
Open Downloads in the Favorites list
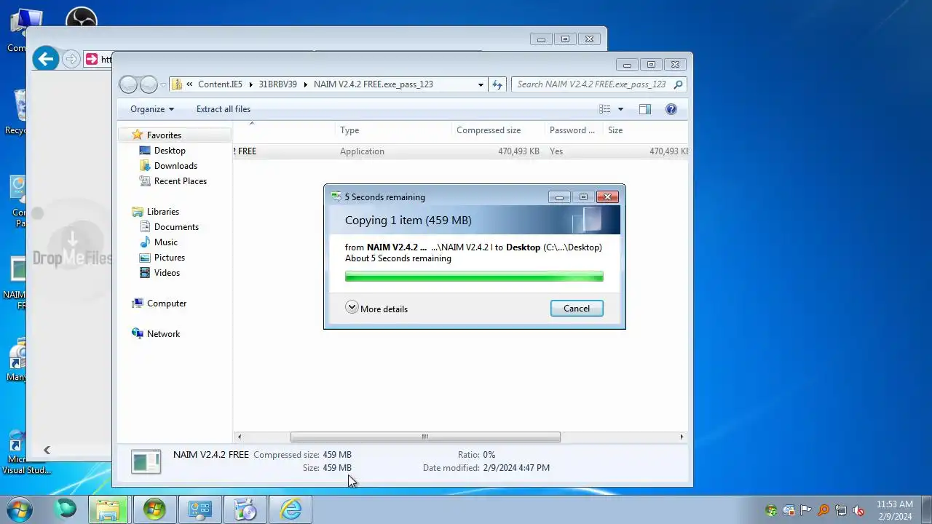pos(175,166)
